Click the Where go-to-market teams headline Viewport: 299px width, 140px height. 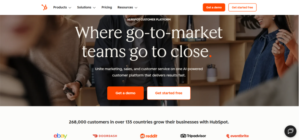click(x=149, y=42)
